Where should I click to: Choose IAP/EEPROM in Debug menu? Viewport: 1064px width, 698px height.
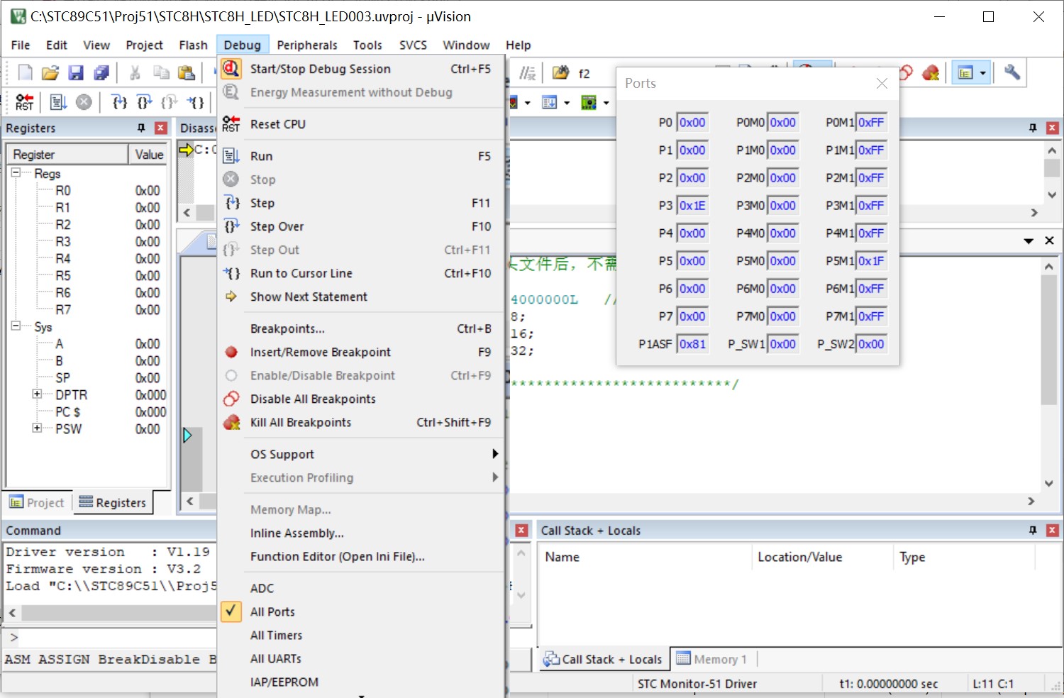coord(360,682)
